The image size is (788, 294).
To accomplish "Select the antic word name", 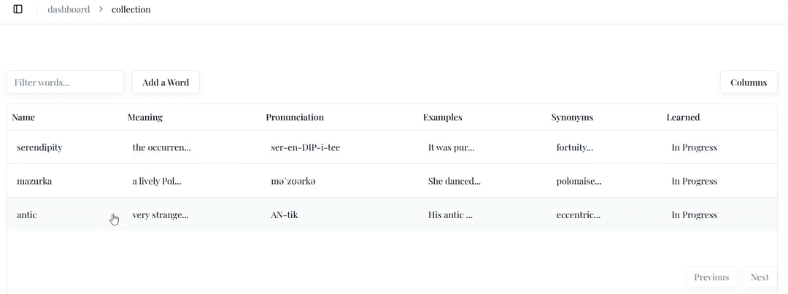I will pos(27,215).
